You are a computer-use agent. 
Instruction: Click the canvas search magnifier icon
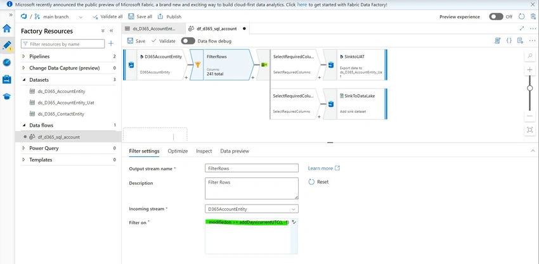(529, 56)
